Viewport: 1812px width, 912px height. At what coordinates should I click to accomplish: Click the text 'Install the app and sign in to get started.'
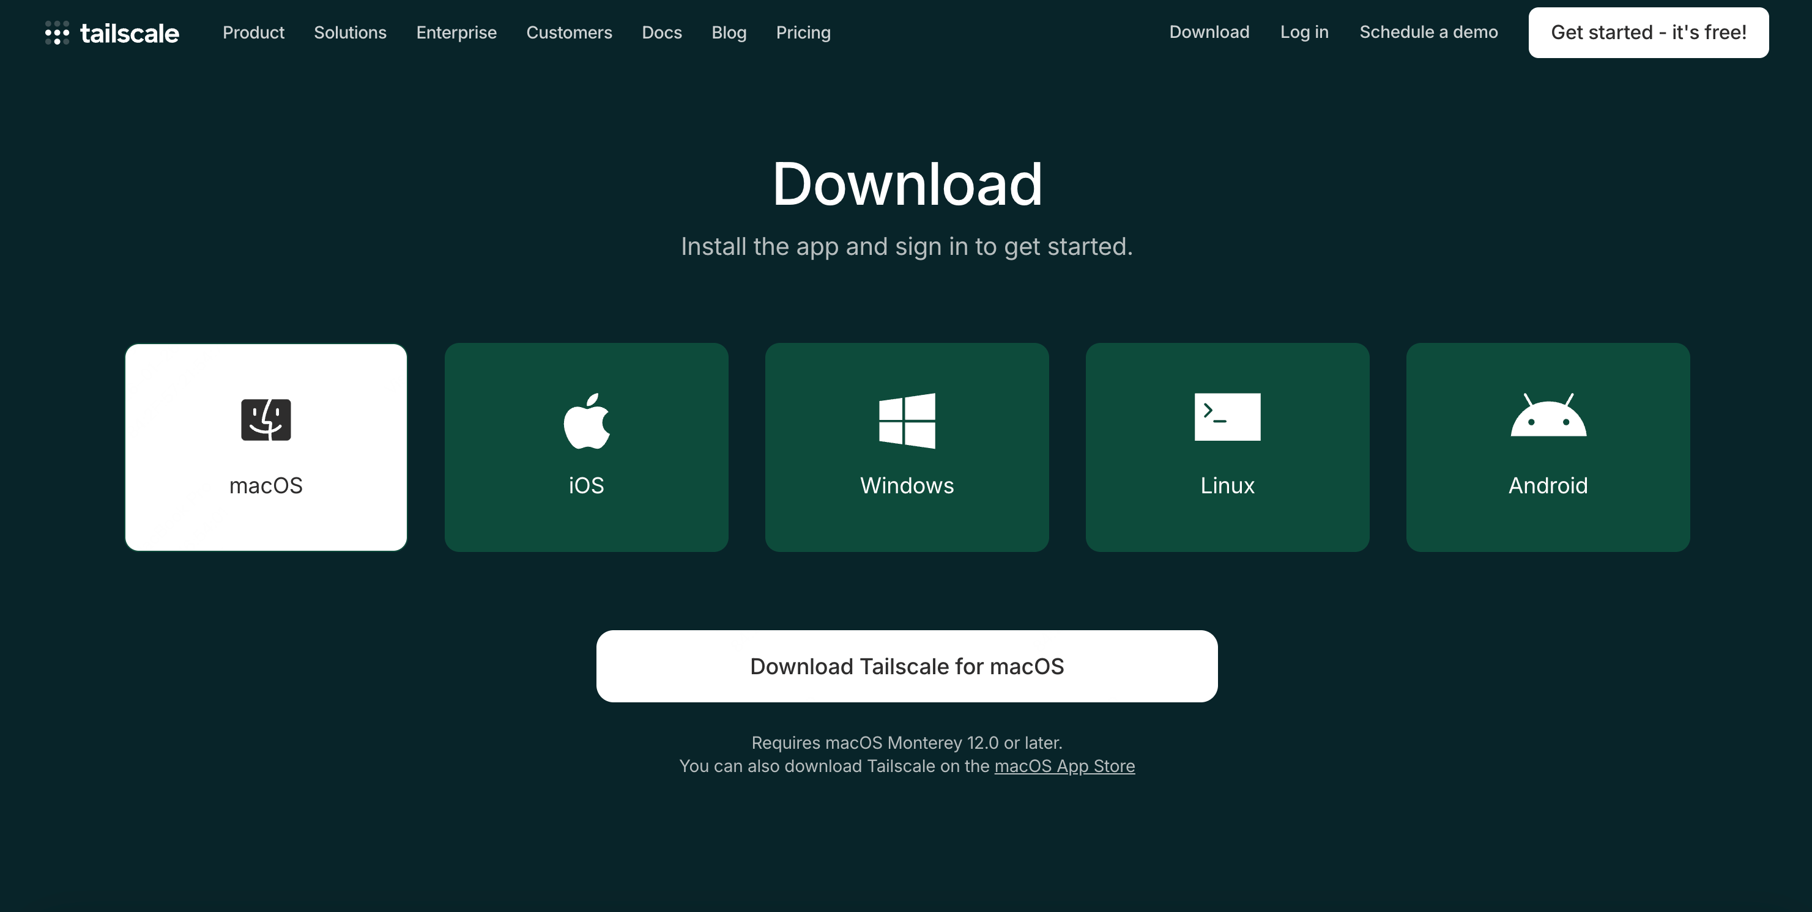(907, 246)
